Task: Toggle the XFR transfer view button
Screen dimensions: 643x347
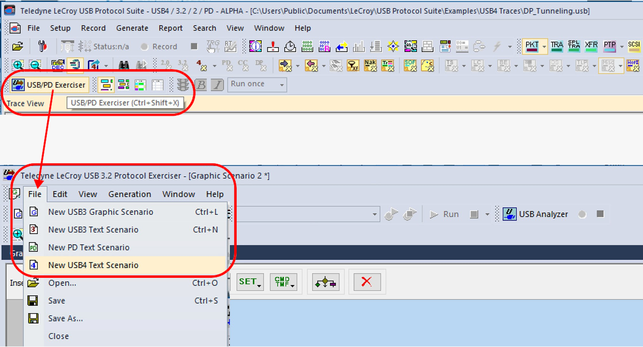Action: click(591, 46)
